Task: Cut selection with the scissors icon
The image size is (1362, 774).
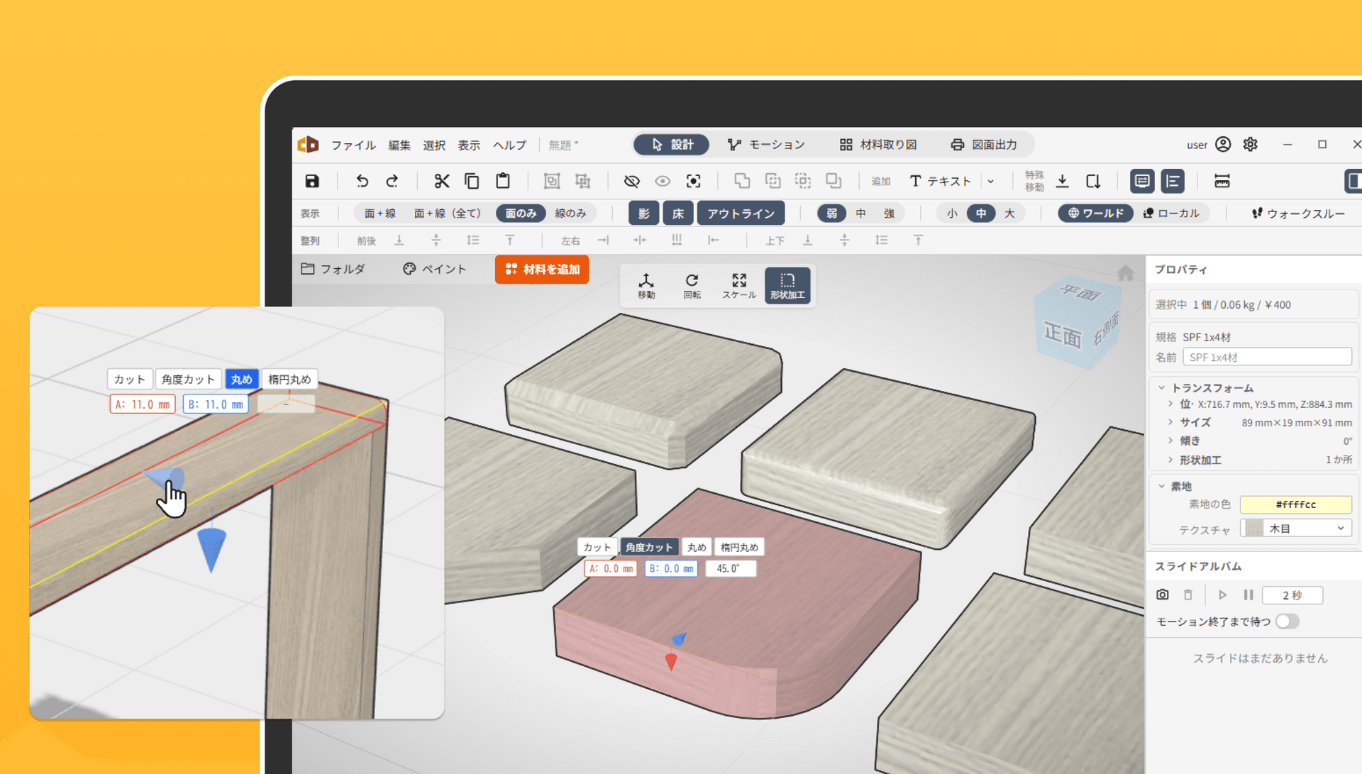Action: 442,181
